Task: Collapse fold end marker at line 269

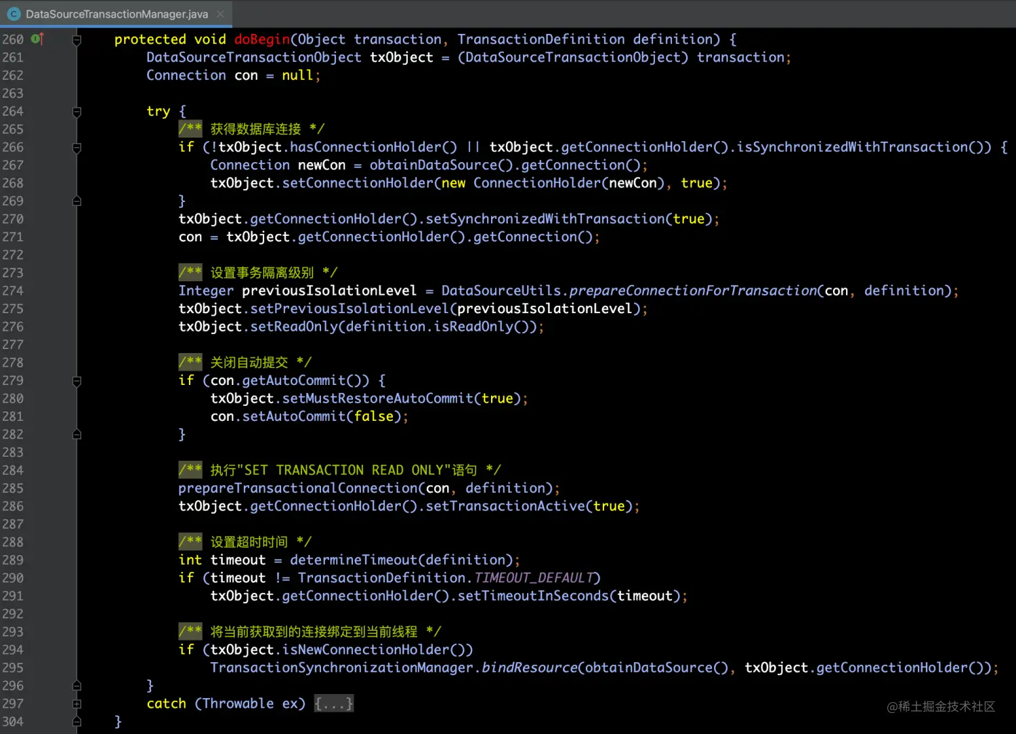Action: click(77, 201)
